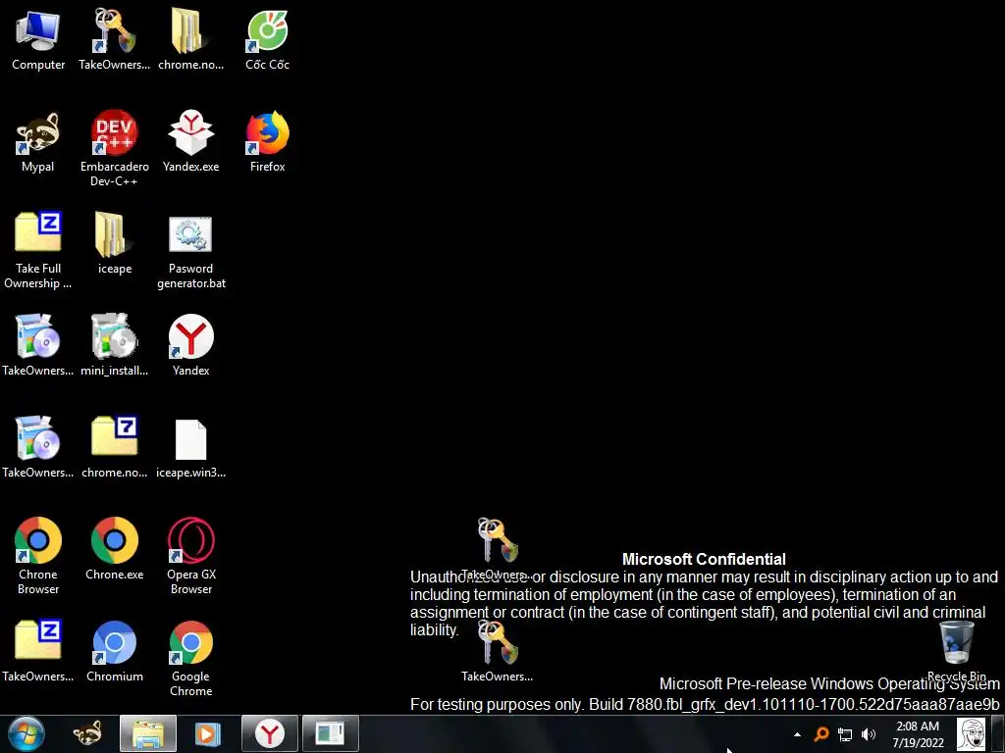Click the Mypal raccoon desktop shortcut
This screenshot has height=753, width=1005.
point(38,141)
